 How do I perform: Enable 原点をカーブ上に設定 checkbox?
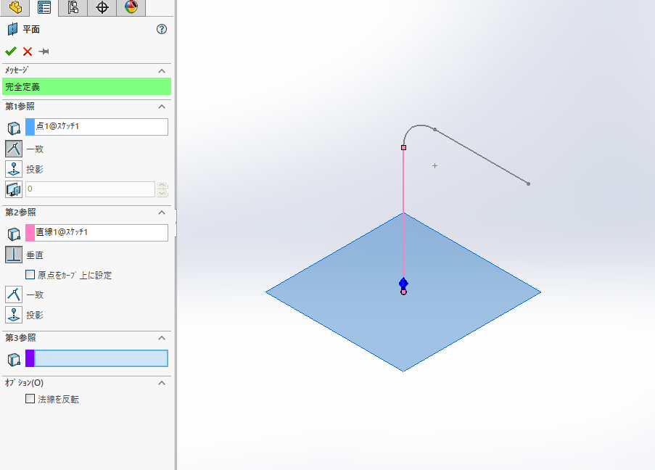(30, 274)
